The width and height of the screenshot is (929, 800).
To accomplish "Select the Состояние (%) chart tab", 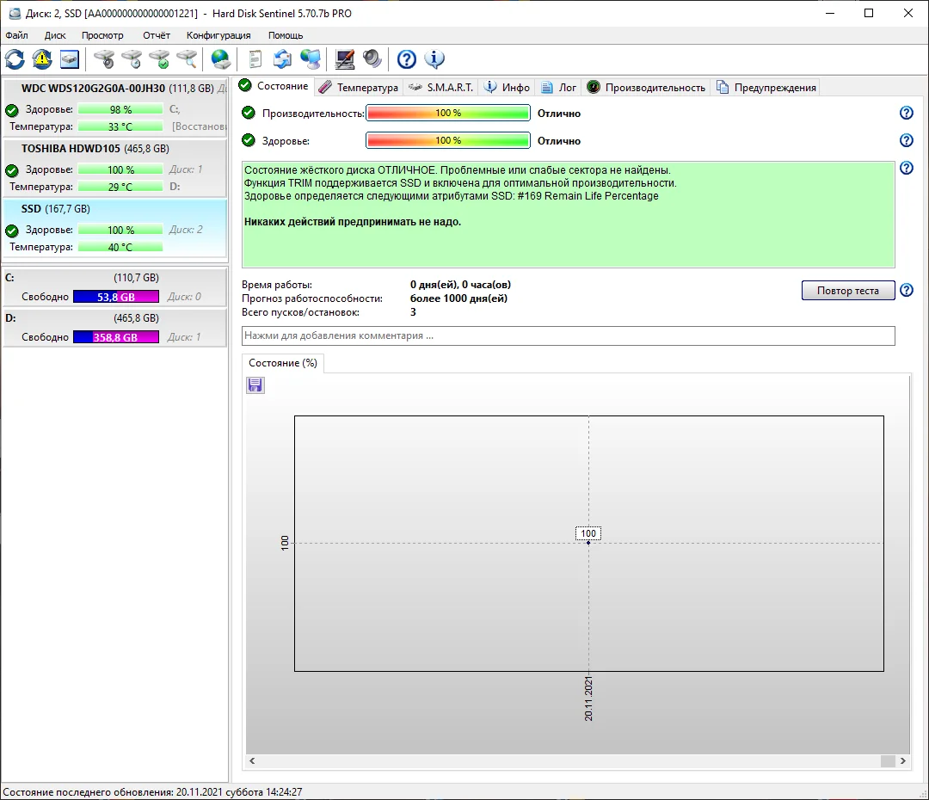I will pyautogui.click(x=283, y=363).
